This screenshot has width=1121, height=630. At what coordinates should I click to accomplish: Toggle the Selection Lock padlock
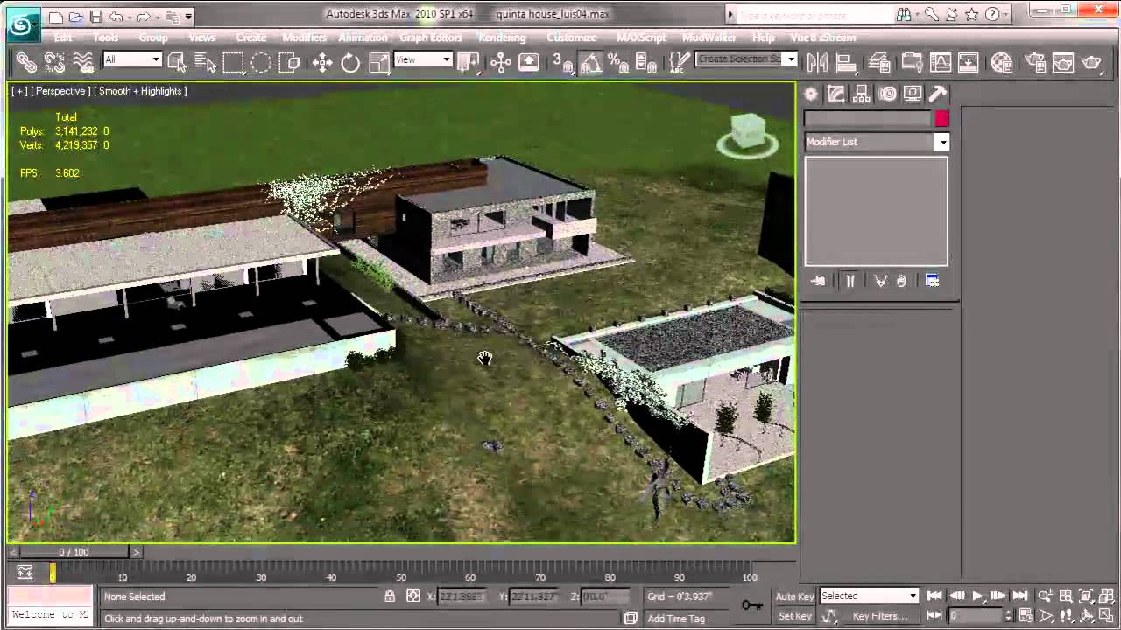tap(390, 596)
